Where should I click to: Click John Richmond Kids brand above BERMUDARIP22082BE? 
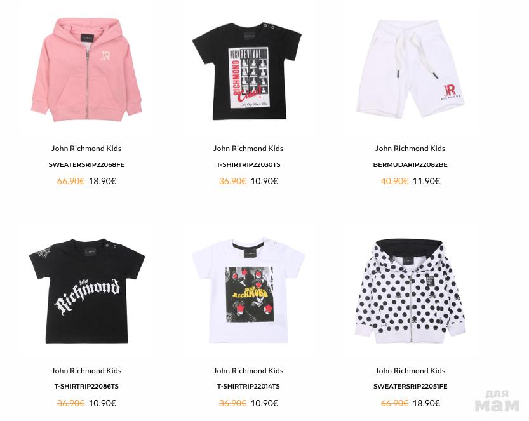[410, 149]
